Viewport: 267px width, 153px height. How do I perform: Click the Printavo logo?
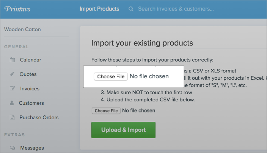click(x=17, y=9)
